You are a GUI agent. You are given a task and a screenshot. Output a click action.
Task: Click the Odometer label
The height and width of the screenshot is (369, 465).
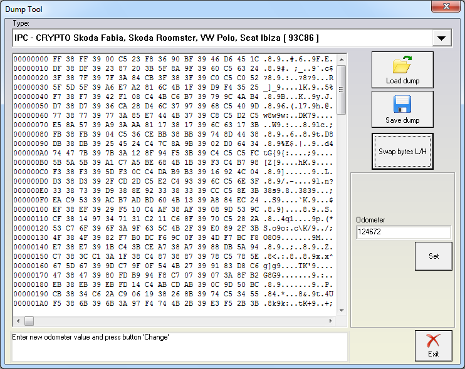[x=370, y=220]
